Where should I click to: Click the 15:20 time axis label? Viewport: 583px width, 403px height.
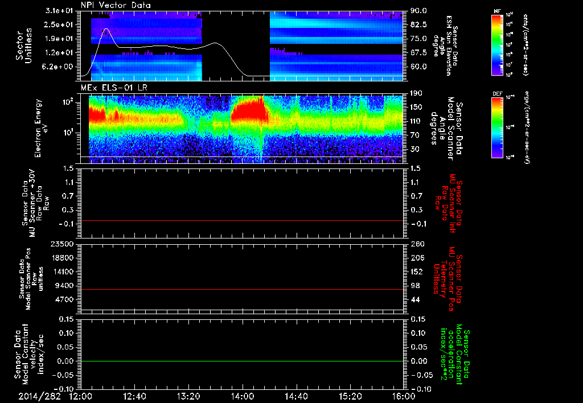pos(350,396)
